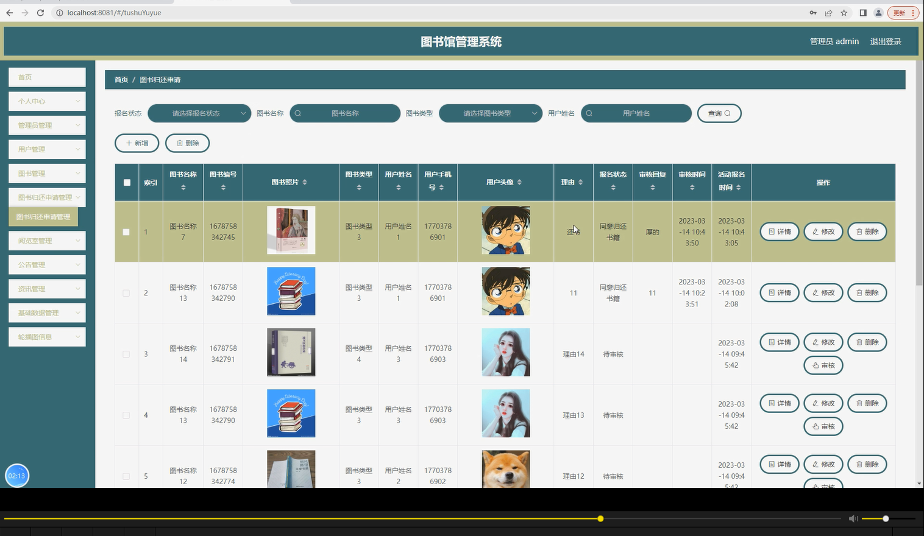The width and height of the screenshot is (924, 536).
Task: Open the share icon in address bar
Action: pyautogui.click(x=828, y=13)
